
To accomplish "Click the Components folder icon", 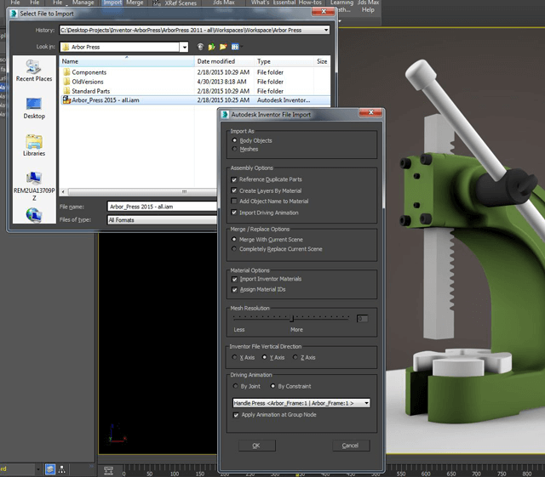I will pos(66,72).
